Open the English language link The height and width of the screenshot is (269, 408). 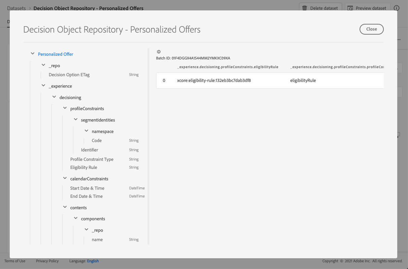(x=93, y=261)
